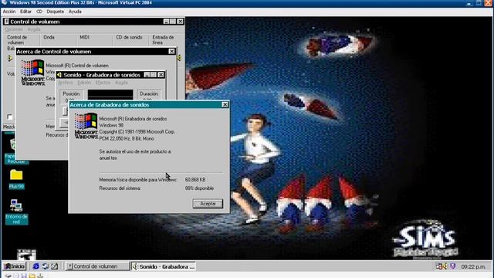The width and height of the screenshot is (494, 278).
Task: Click the third quick launch icon beside Inicio
Action: point(55,266)
